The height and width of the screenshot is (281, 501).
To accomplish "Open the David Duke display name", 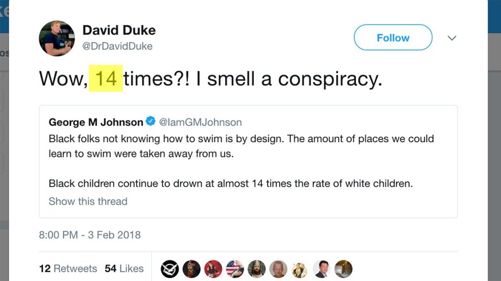I will tap(119, 30).
